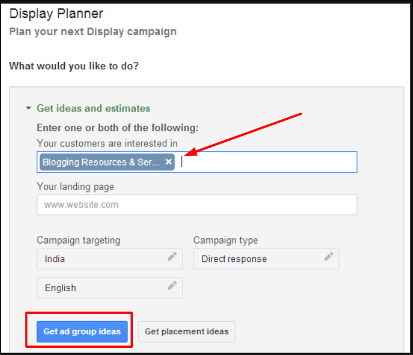Open the English language targeting box

pos(110,288)
